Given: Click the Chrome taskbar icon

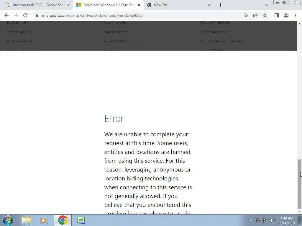Looking at the screenshot, I should 63,220.
